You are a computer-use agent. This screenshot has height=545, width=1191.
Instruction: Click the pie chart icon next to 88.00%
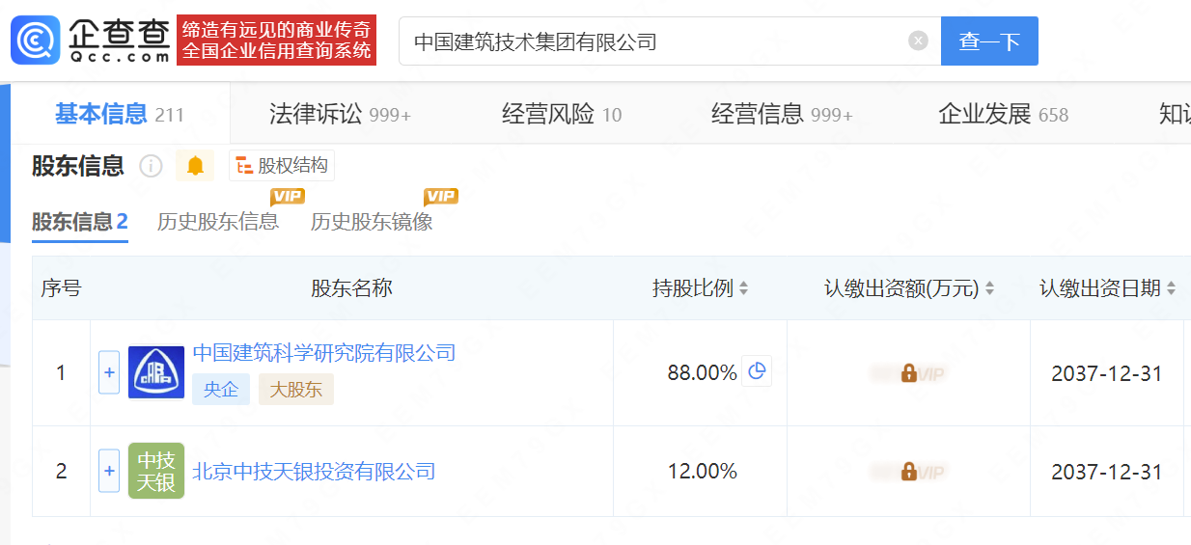click(x=757, y=371)
